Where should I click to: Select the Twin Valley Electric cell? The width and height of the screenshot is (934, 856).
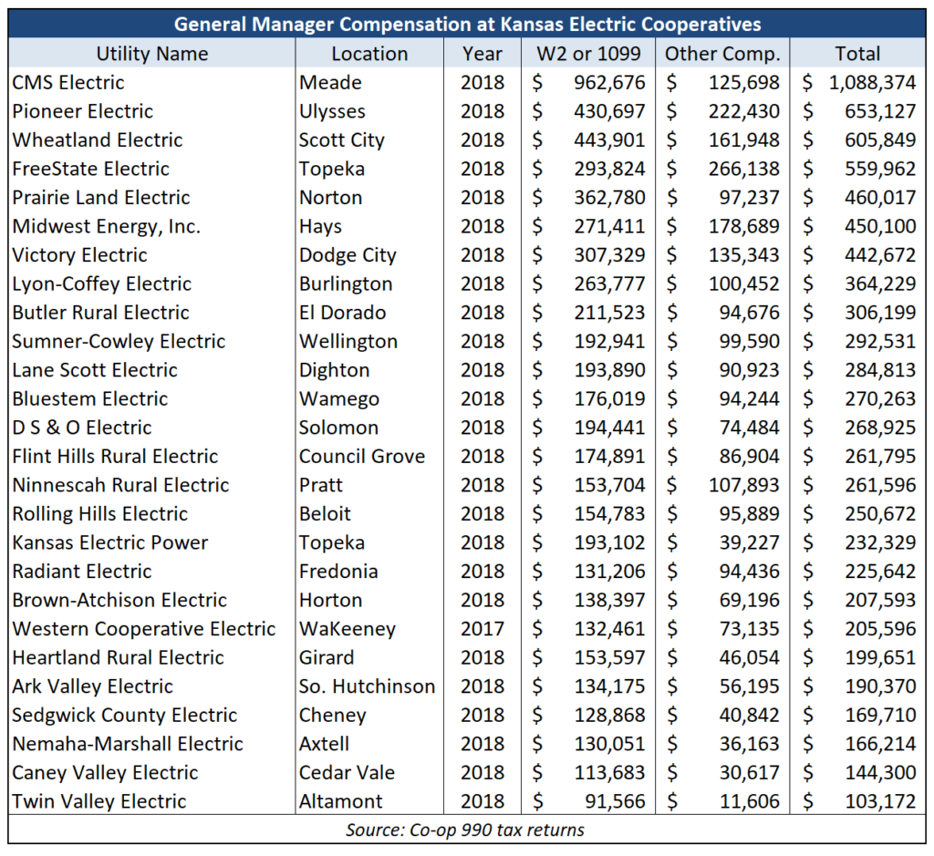[99, 802]
